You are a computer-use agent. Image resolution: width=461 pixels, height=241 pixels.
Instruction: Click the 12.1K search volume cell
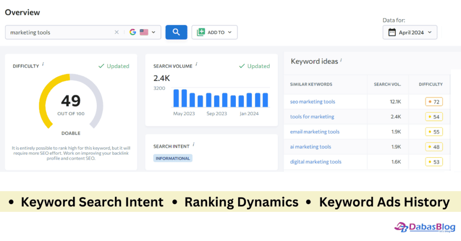tap(395, 102)
